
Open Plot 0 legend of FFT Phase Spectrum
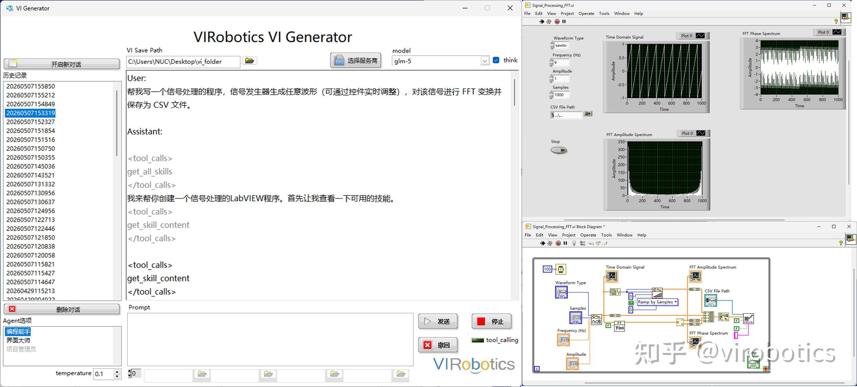(x=829, y=32)
